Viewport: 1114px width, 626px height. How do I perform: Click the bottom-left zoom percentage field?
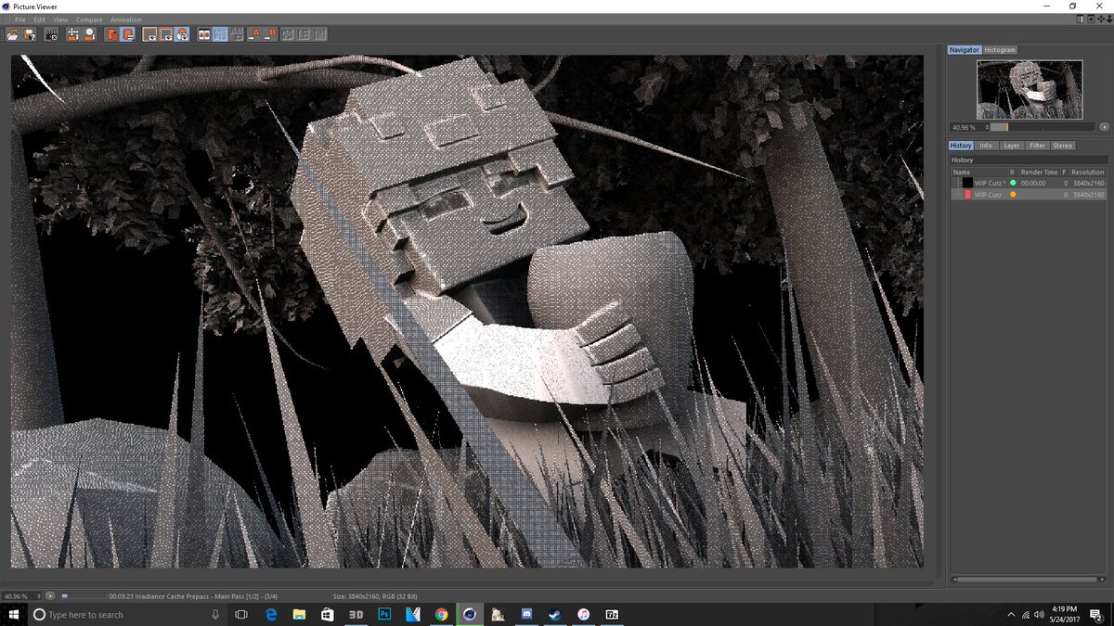18,595
